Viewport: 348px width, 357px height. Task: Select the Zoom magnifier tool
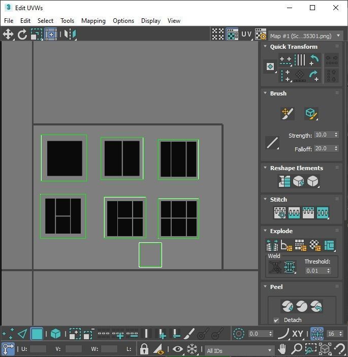[x=297, y=349]
